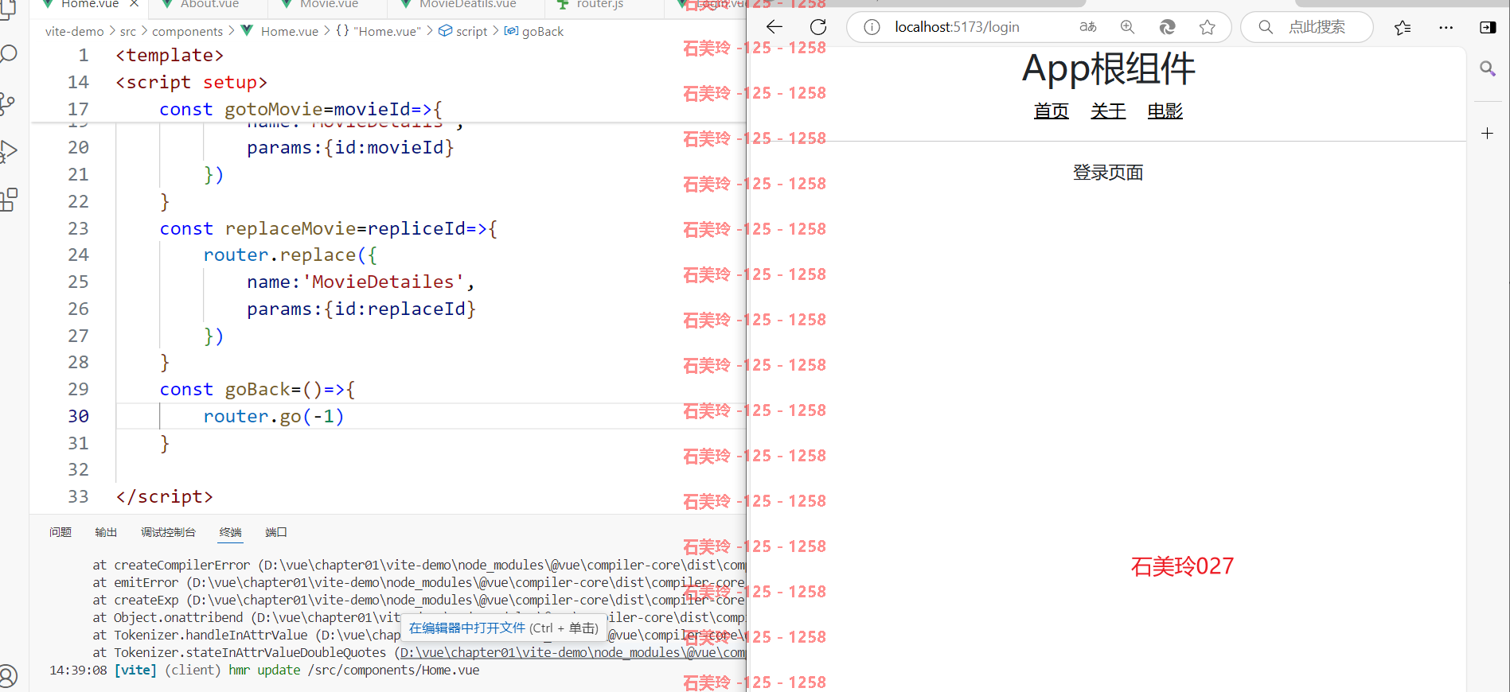Click the hmr update Home.vue terminal line
1510x692 pixels.
tap(264, 670)
